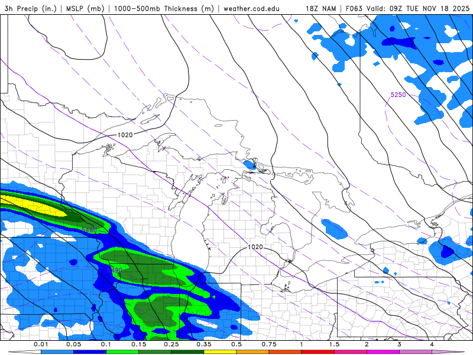This screenshot has width=473, height=355.
Task: Click the light blue 0.01–0.05 color bar swatch
Action: pos(57,352)
